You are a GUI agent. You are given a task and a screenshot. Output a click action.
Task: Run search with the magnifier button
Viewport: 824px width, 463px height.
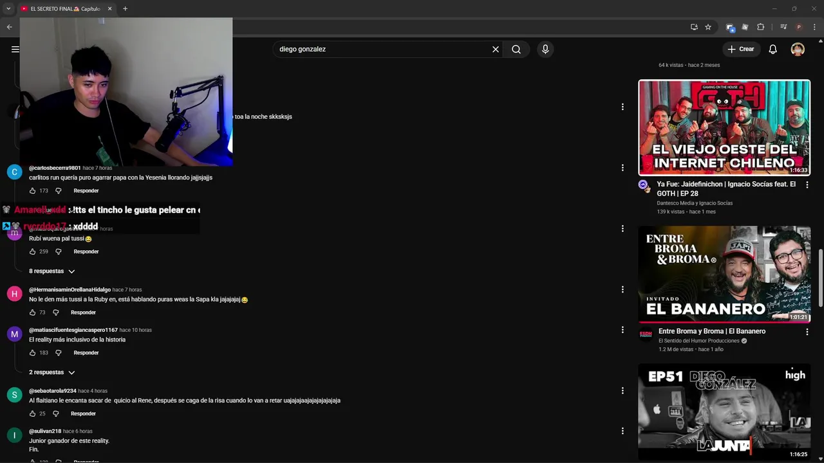pos(516,49)
